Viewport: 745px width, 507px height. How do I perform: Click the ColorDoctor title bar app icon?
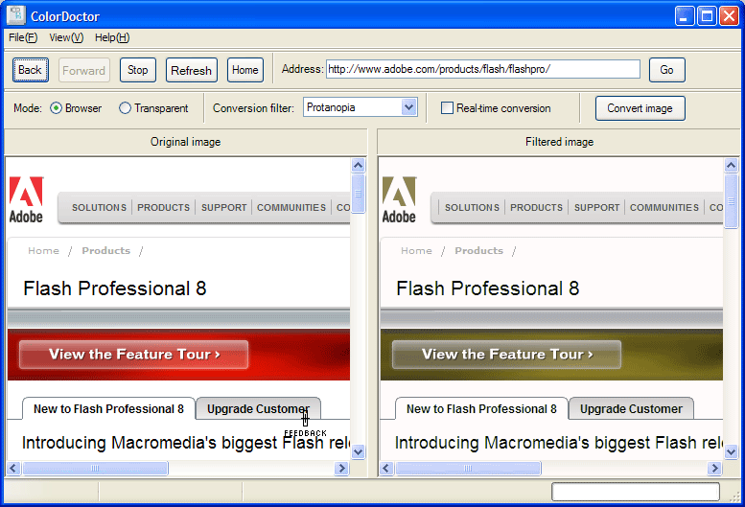tap(16, 15)
